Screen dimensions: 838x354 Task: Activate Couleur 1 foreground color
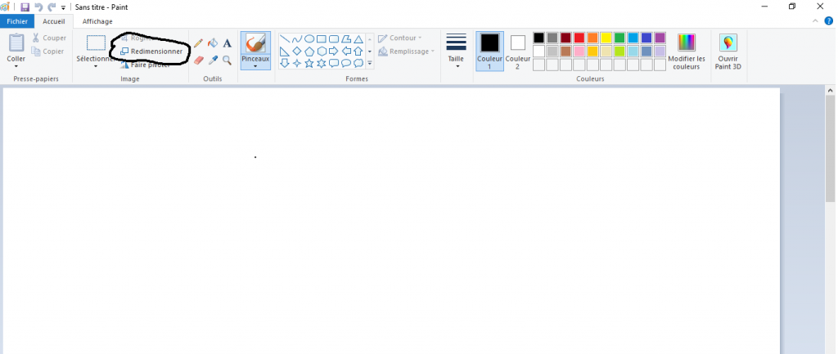tap(489, 52)
